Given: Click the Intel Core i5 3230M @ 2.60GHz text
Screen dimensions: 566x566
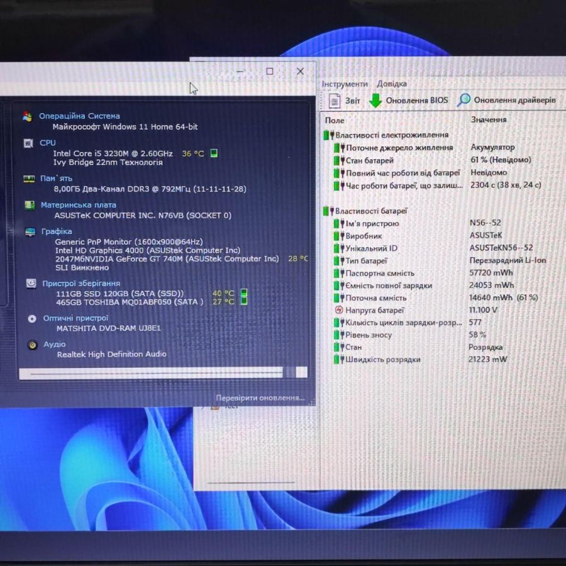Looking at the screenshot, I should click(113, 153).
